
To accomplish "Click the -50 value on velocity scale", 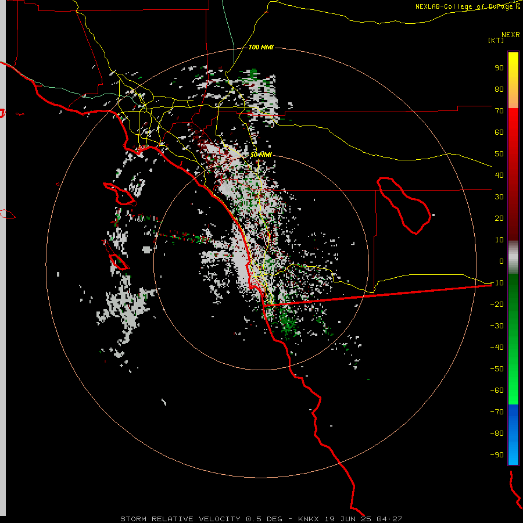I will [x=497, y=369].
